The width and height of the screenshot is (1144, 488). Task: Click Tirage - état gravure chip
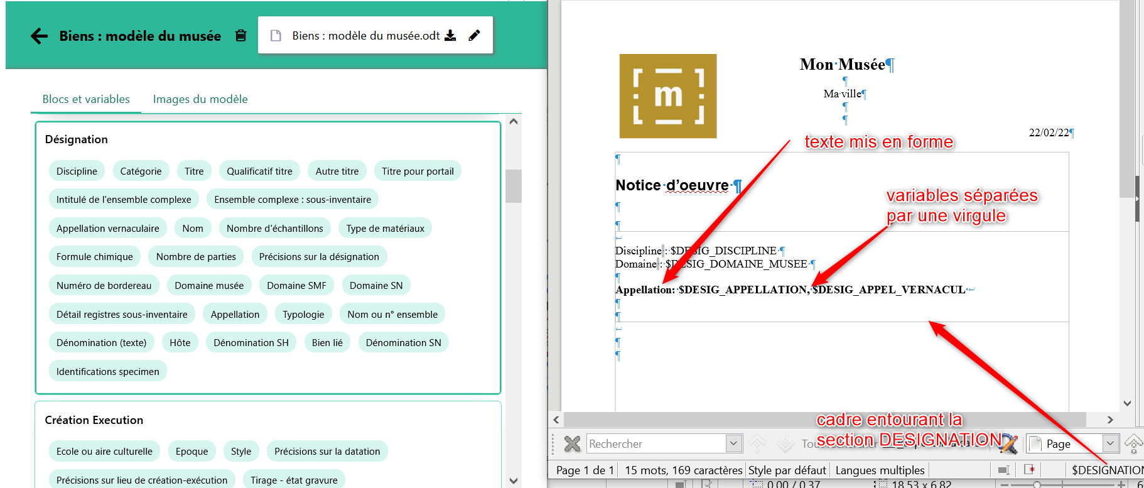[x=294, y=480]
